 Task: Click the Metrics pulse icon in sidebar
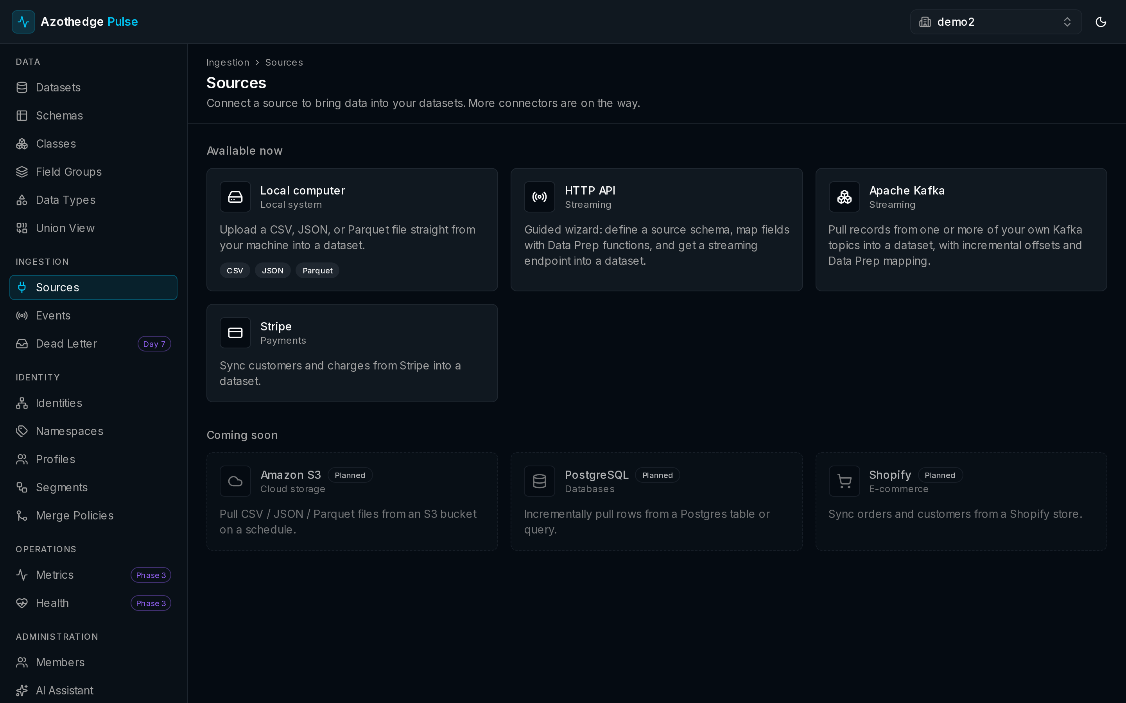(x=22, y=575)
